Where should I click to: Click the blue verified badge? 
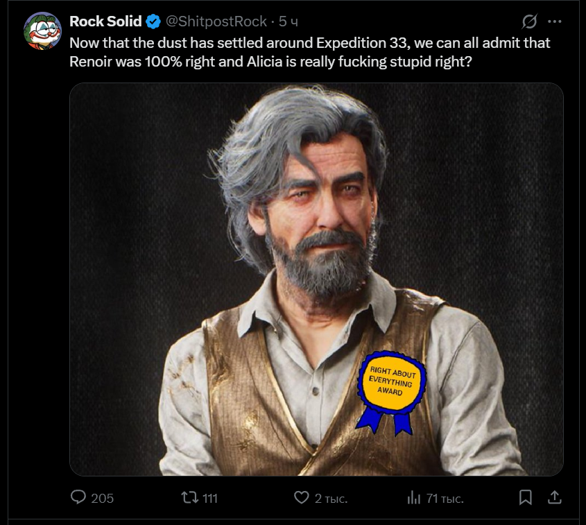(x=154, y=22)
